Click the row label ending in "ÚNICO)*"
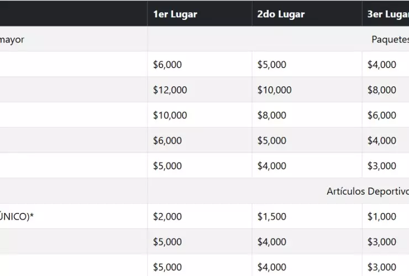Viewport: 409px width, 276px height. click(17, 217)
